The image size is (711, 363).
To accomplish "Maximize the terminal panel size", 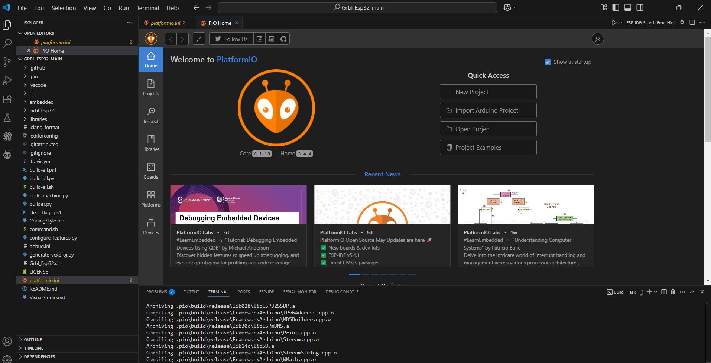I will click(692, 292).
